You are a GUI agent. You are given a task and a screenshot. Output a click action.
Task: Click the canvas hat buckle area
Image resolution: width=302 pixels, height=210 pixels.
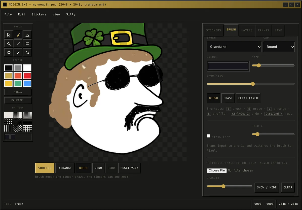(x=122, y=38)
